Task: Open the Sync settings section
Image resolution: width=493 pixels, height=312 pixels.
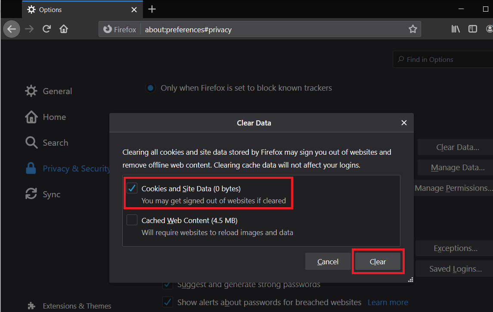Action: [x=51, y=194]
